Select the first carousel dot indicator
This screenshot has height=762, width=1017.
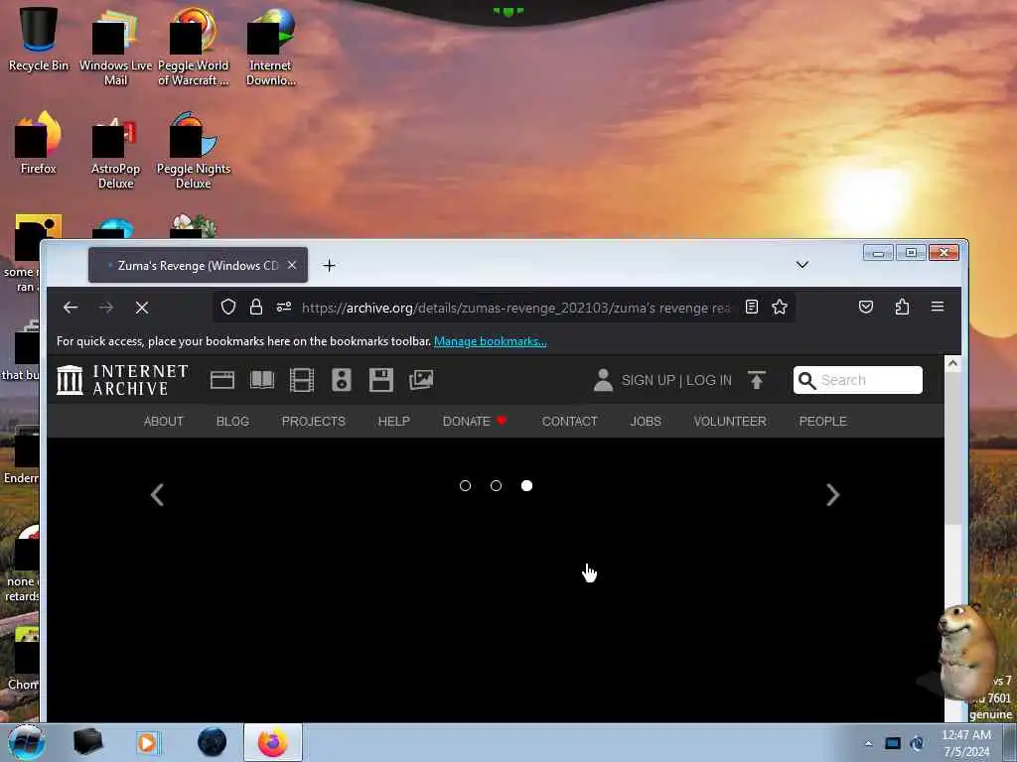465,485
